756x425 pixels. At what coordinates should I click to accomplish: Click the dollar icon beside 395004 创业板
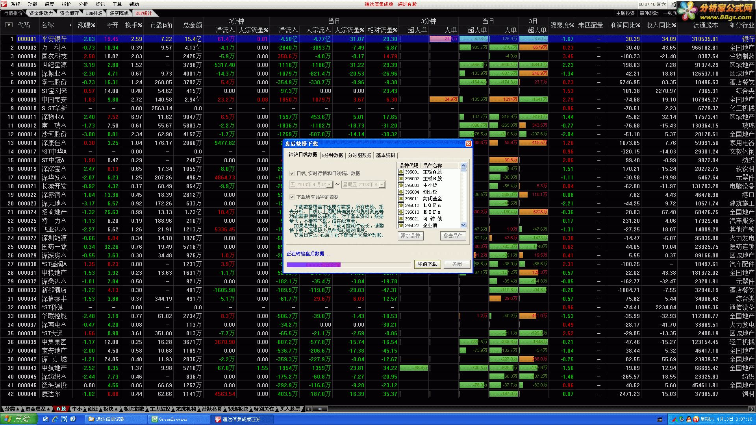pyautogui.click(x=401, y=192)
